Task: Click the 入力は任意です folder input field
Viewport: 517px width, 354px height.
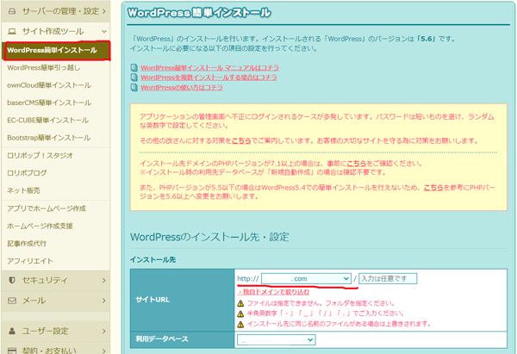Action: pyautogui.click(x=388, y=278)
